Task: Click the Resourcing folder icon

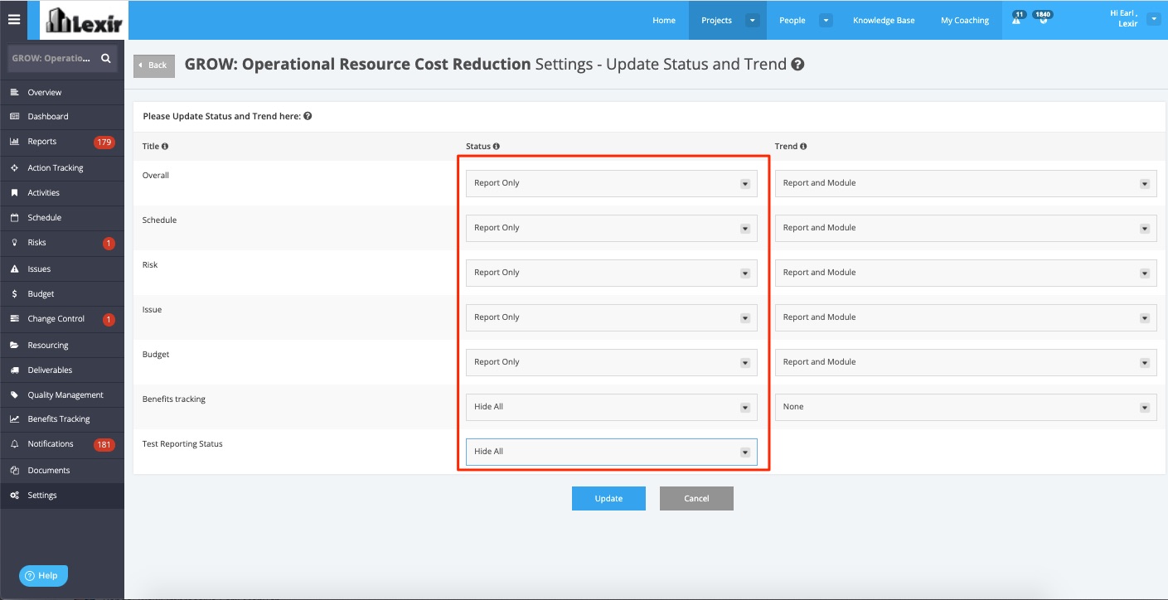Action: click(14, 346)
